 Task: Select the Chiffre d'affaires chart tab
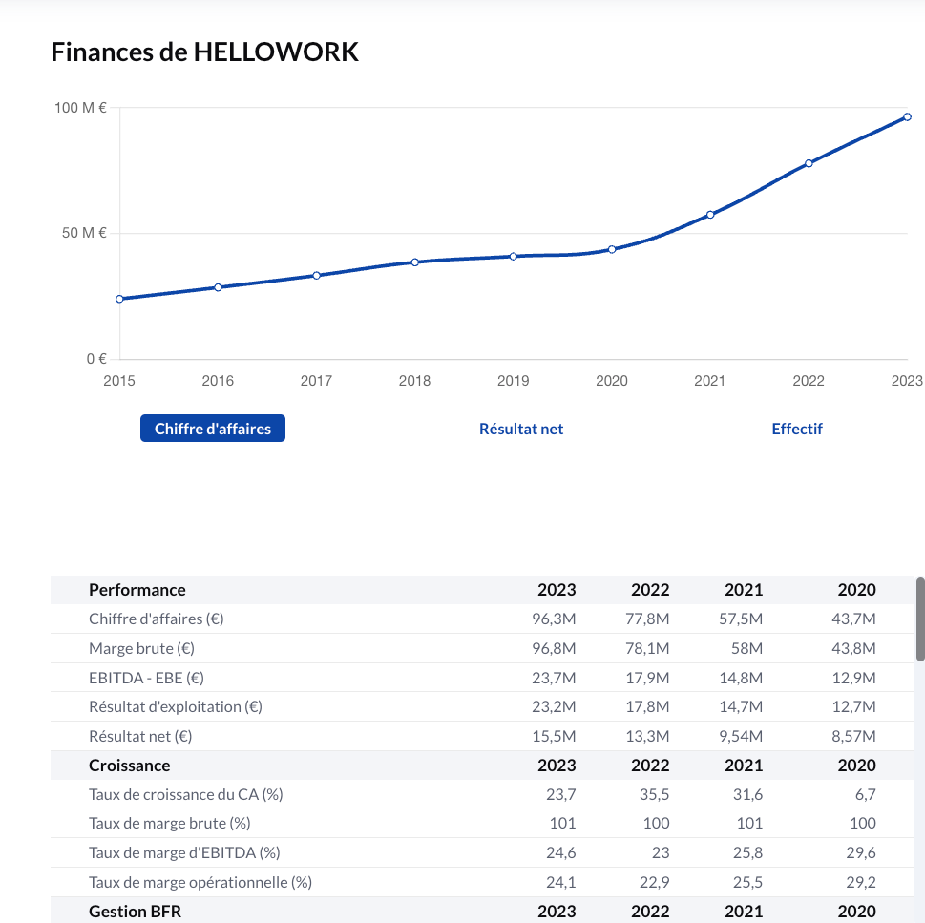212,429
